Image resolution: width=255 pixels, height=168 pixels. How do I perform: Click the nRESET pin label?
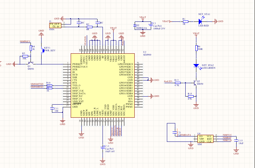click(77, 104)
